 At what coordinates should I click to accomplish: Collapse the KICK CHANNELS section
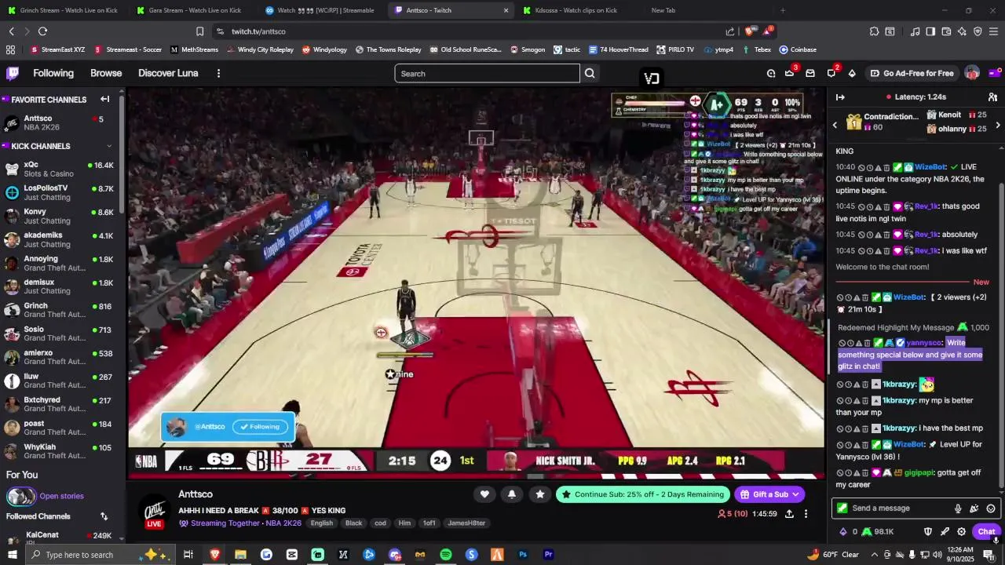pos(109,146)
